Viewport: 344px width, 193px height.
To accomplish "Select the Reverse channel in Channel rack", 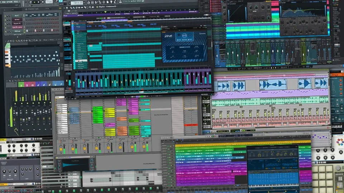I will point(17,19).
